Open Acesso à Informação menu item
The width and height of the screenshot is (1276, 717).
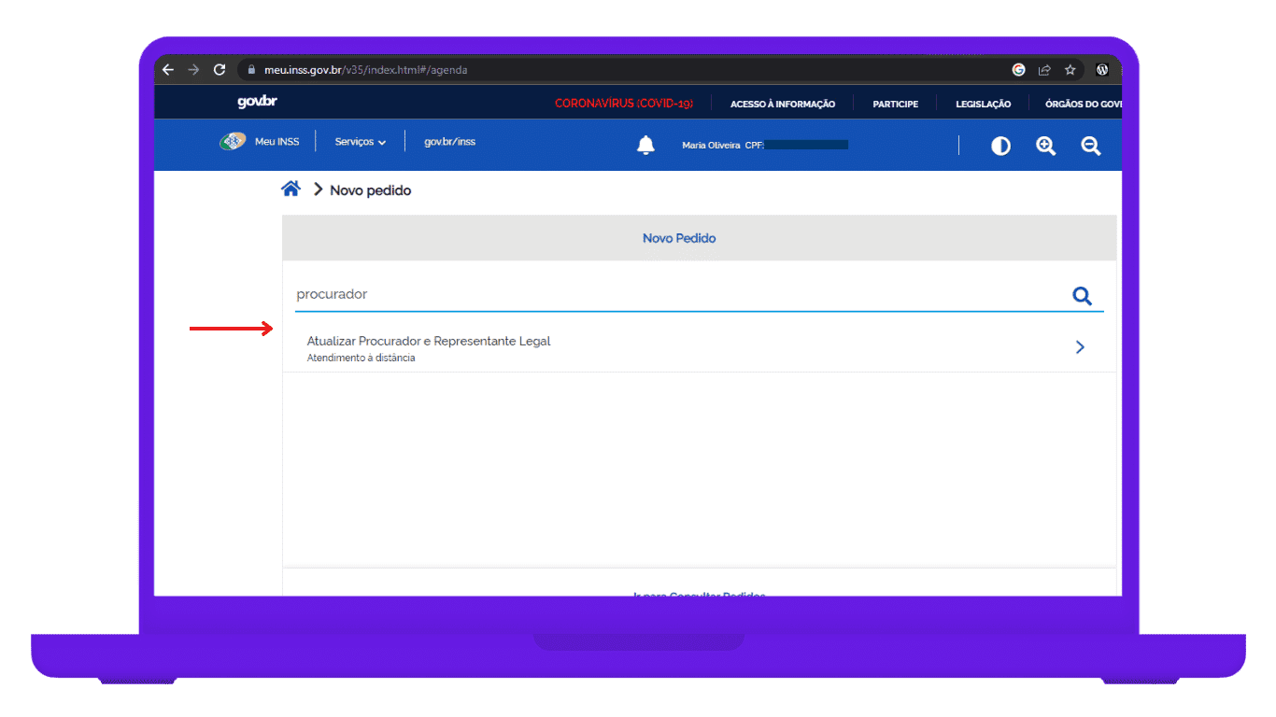point(782,104)
